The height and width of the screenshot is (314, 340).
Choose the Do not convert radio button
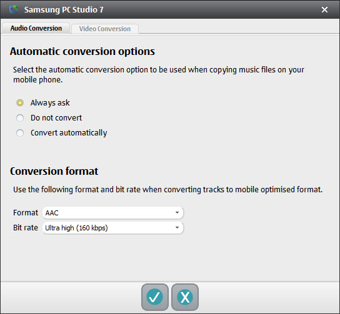(20, 118)
